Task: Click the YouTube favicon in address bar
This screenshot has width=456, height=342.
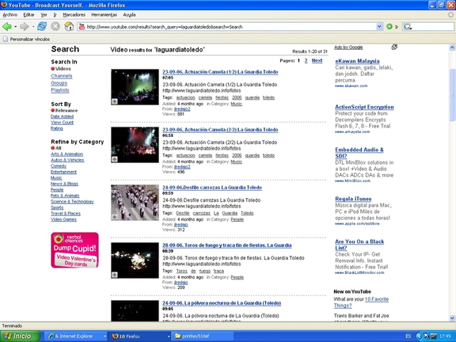Action: pos(82,27)
